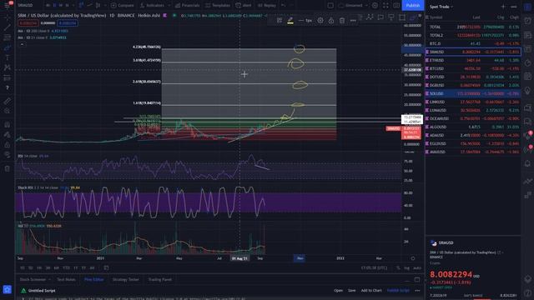The image size is (534, 300).
Task: Open Stock Screener tab
Action: tap(33, 280)
